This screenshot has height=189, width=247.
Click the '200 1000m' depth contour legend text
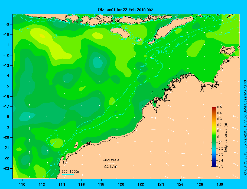[x=71, y=172]
